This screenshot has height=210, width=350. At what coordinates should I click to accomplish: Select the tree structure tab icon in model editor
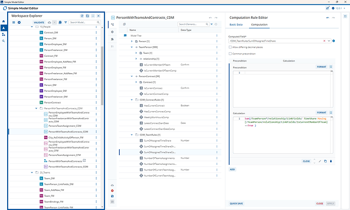tap(112, 24)
